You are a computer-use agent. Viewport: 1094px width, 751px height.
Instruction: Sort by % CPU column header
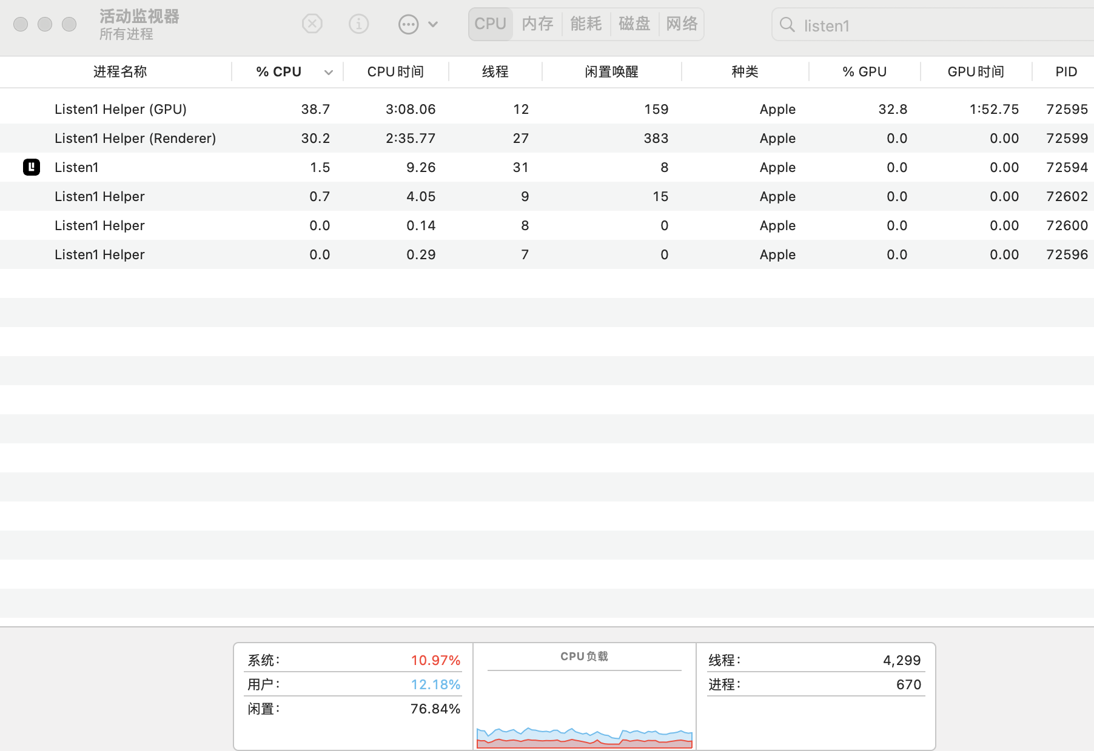click(x=278, y=71)
